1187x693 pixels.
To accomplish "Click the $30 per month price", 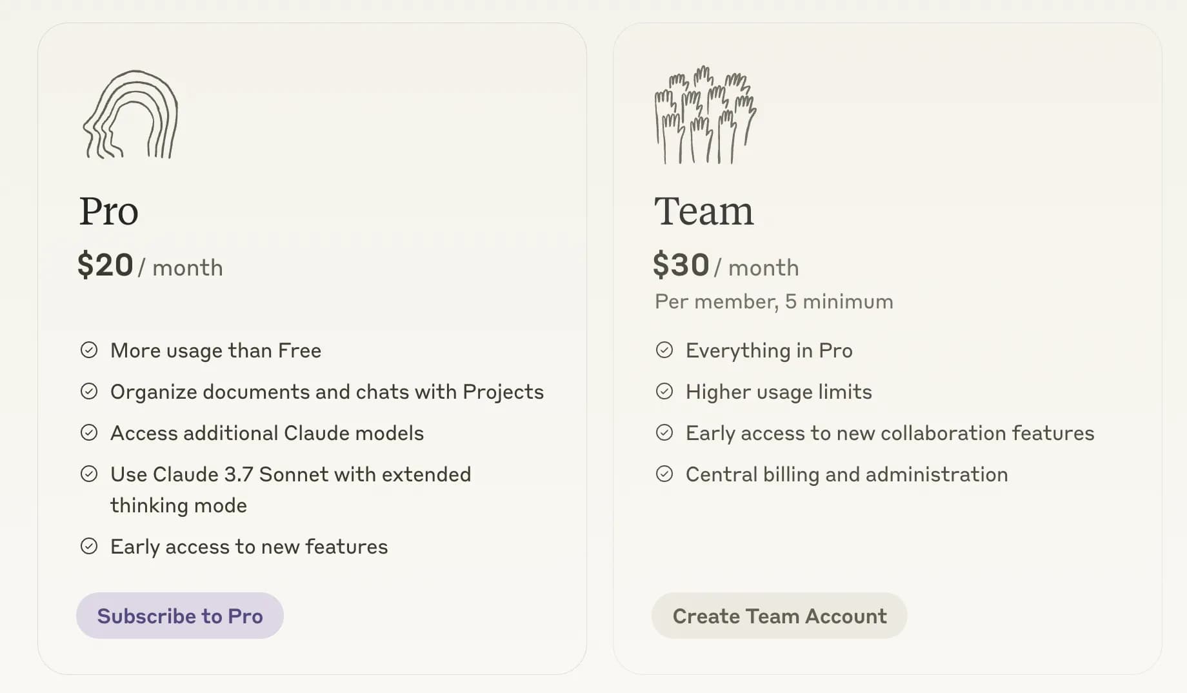I will [x=726, y=266].
